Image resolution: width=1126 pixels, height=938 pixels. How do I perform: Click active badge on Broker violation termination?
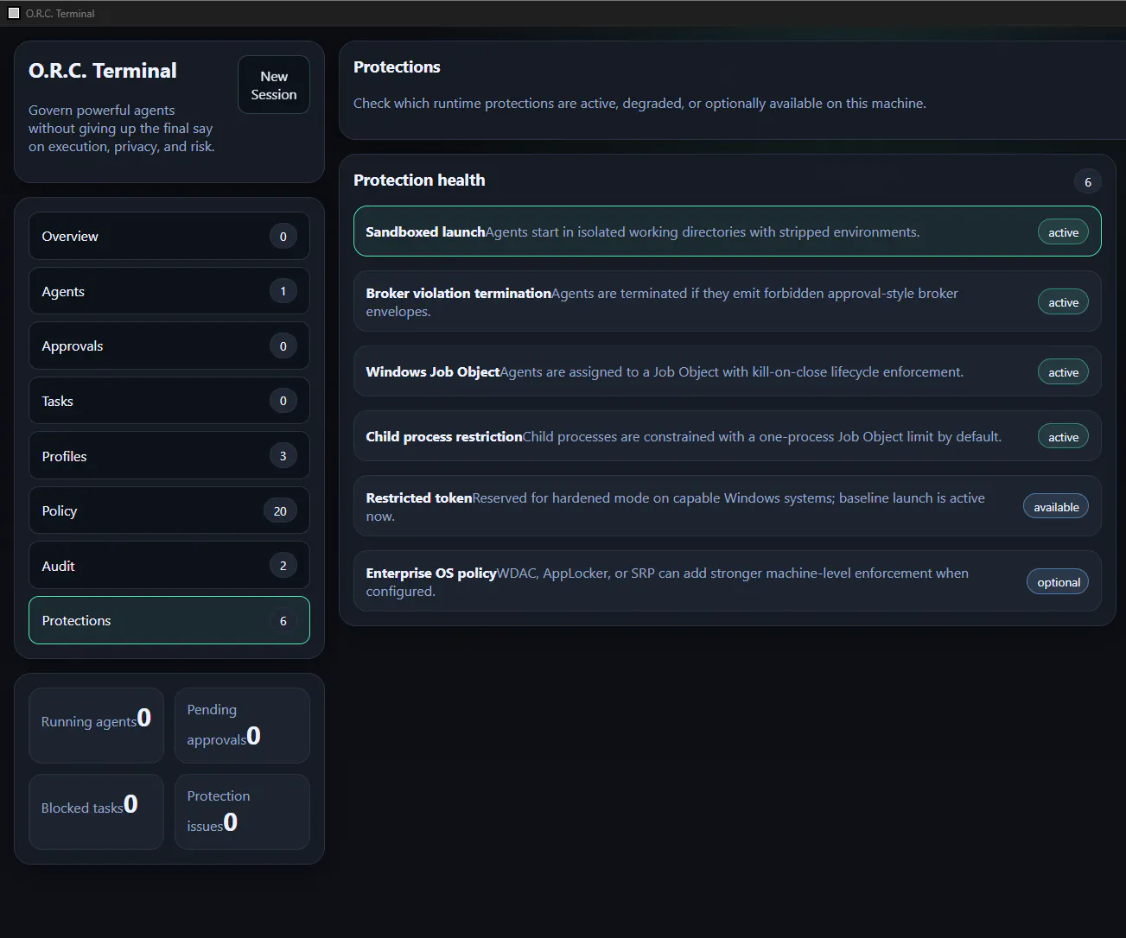1063,302
